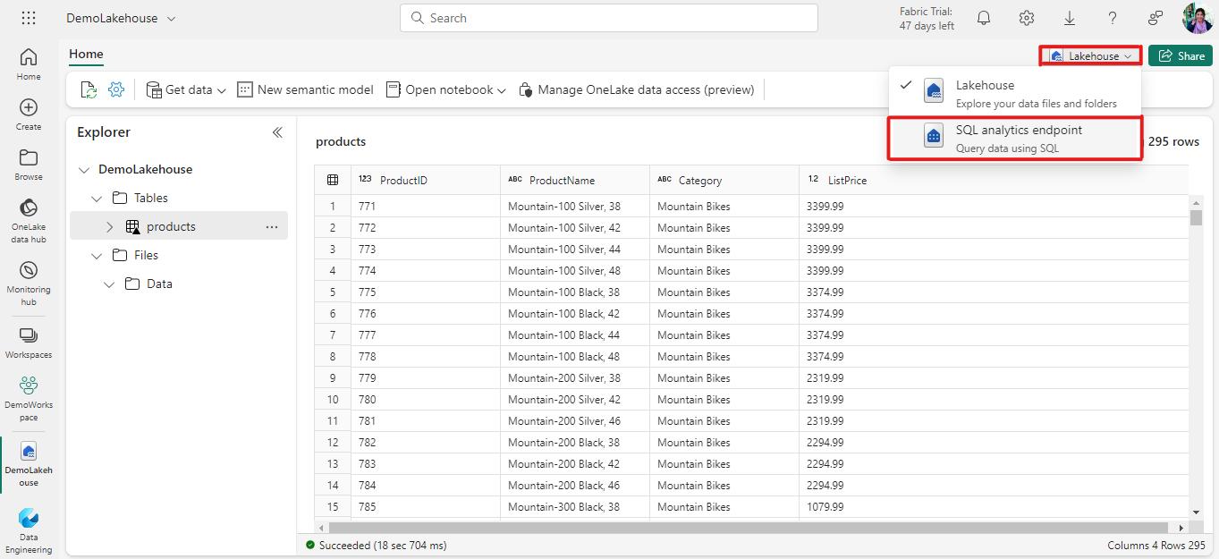Click the Files folder icon
This screenshot has width=1219, height=559.
[x=120, y=255]
